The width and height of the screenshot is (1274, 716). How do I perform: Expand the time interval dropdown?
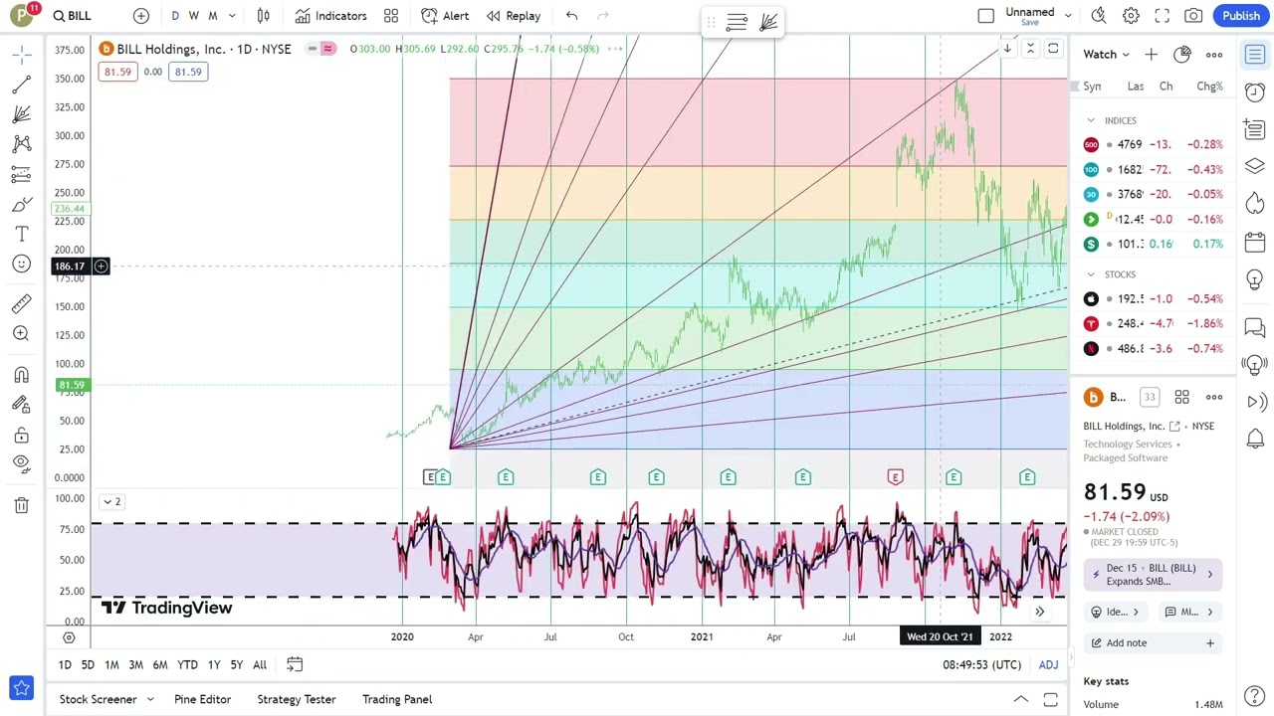232,16
